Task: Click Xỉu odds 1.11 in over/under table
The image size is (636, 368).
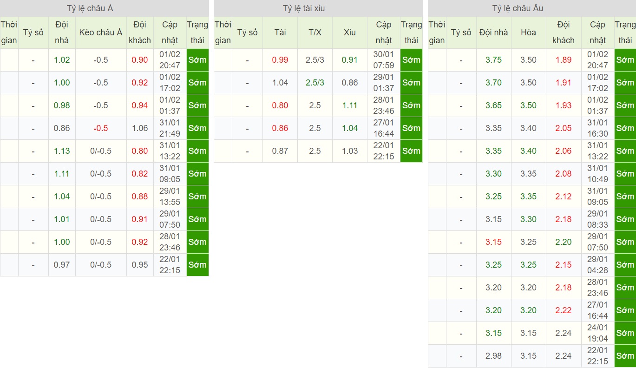Action: [350, 105]
